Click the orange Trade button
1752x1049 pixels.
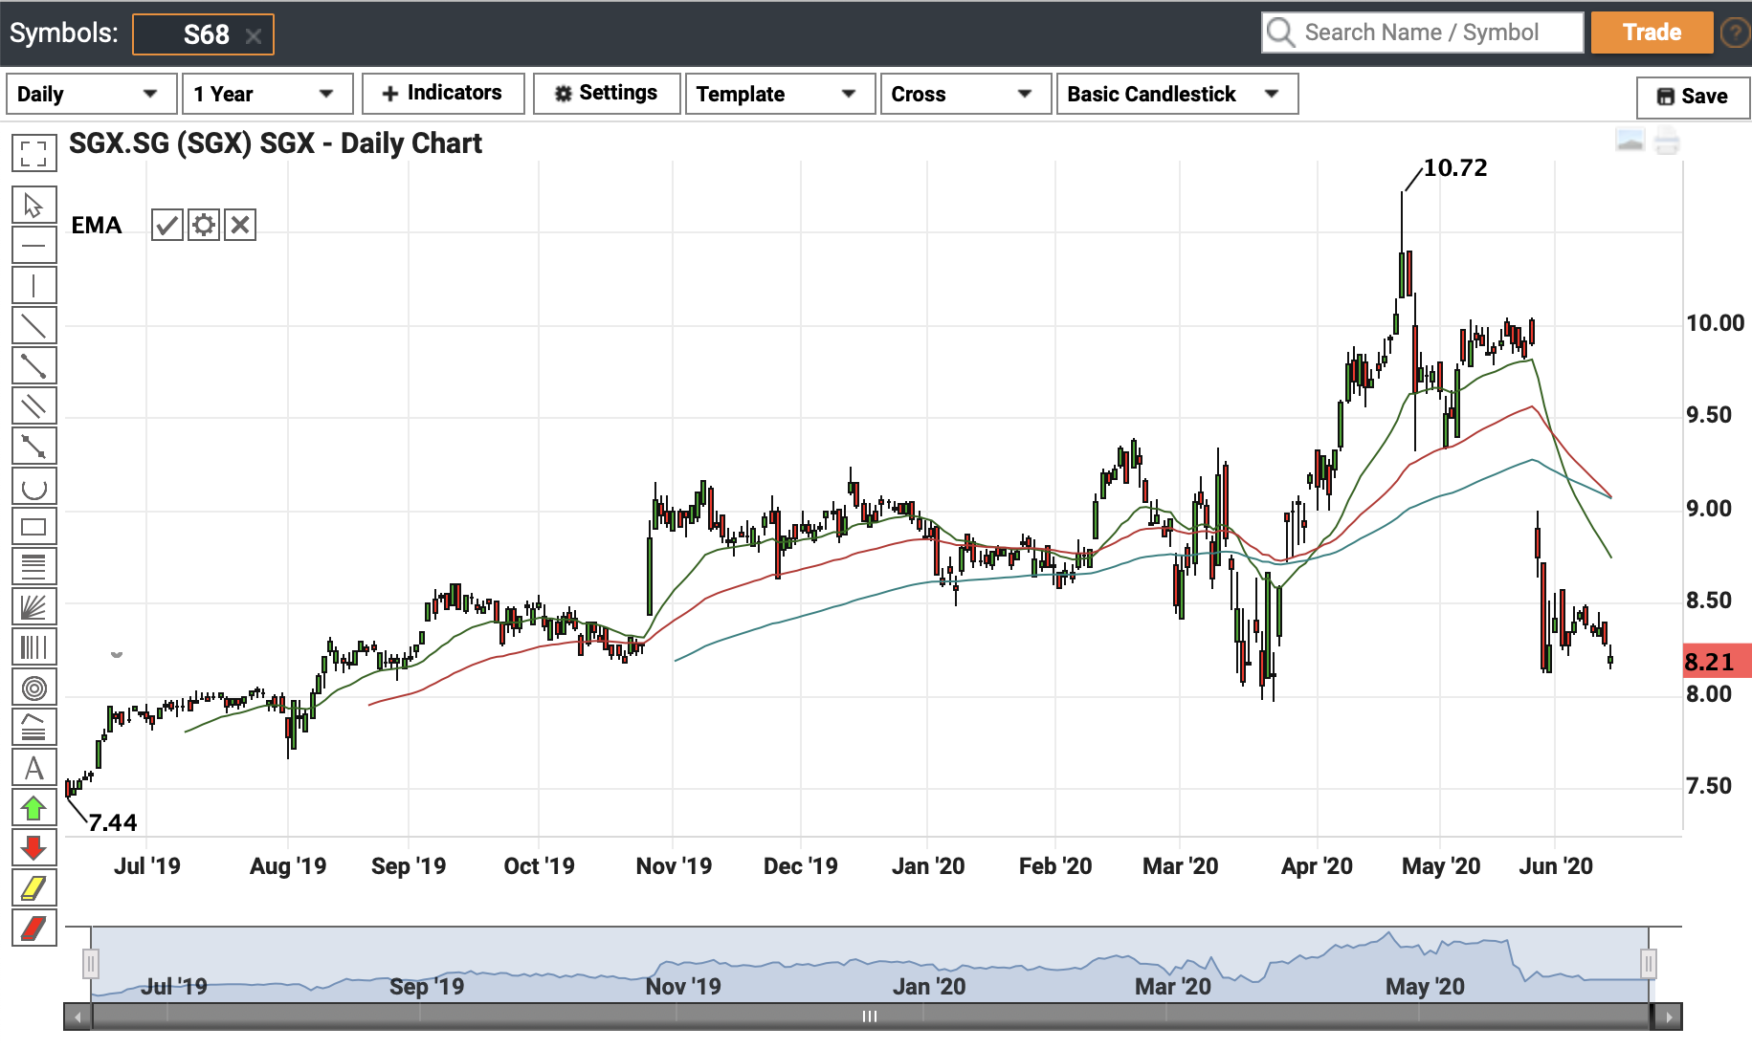(x=1652, y=33)
